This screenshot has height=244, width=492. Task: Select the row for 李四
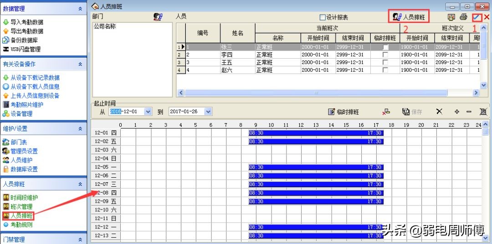328,55
